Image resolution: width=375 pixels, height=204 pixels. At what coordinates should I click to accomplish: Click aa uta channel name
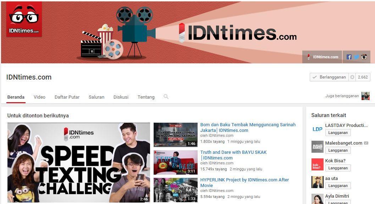coord(331,178)
